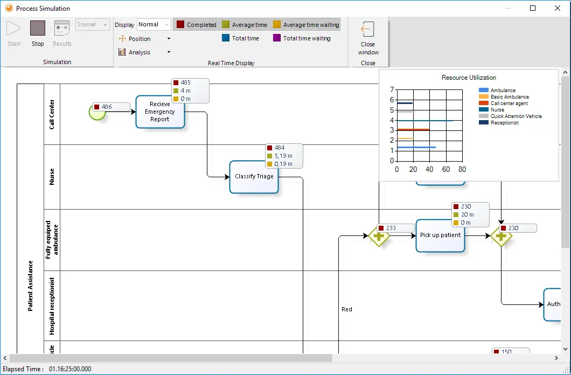
Task: Click the Resource Utilization chart title
Action: point(469,78)
